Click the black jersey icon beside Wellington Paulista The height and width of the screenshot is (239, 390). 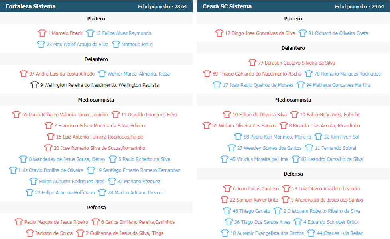point(35,85)
